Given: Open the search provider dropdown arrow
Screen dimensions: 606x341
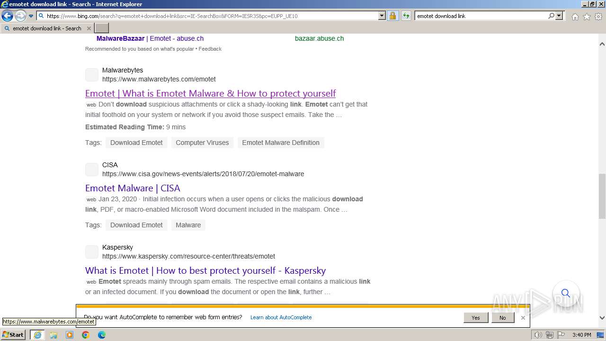Looking at the screenshot, I should point(559,16).
